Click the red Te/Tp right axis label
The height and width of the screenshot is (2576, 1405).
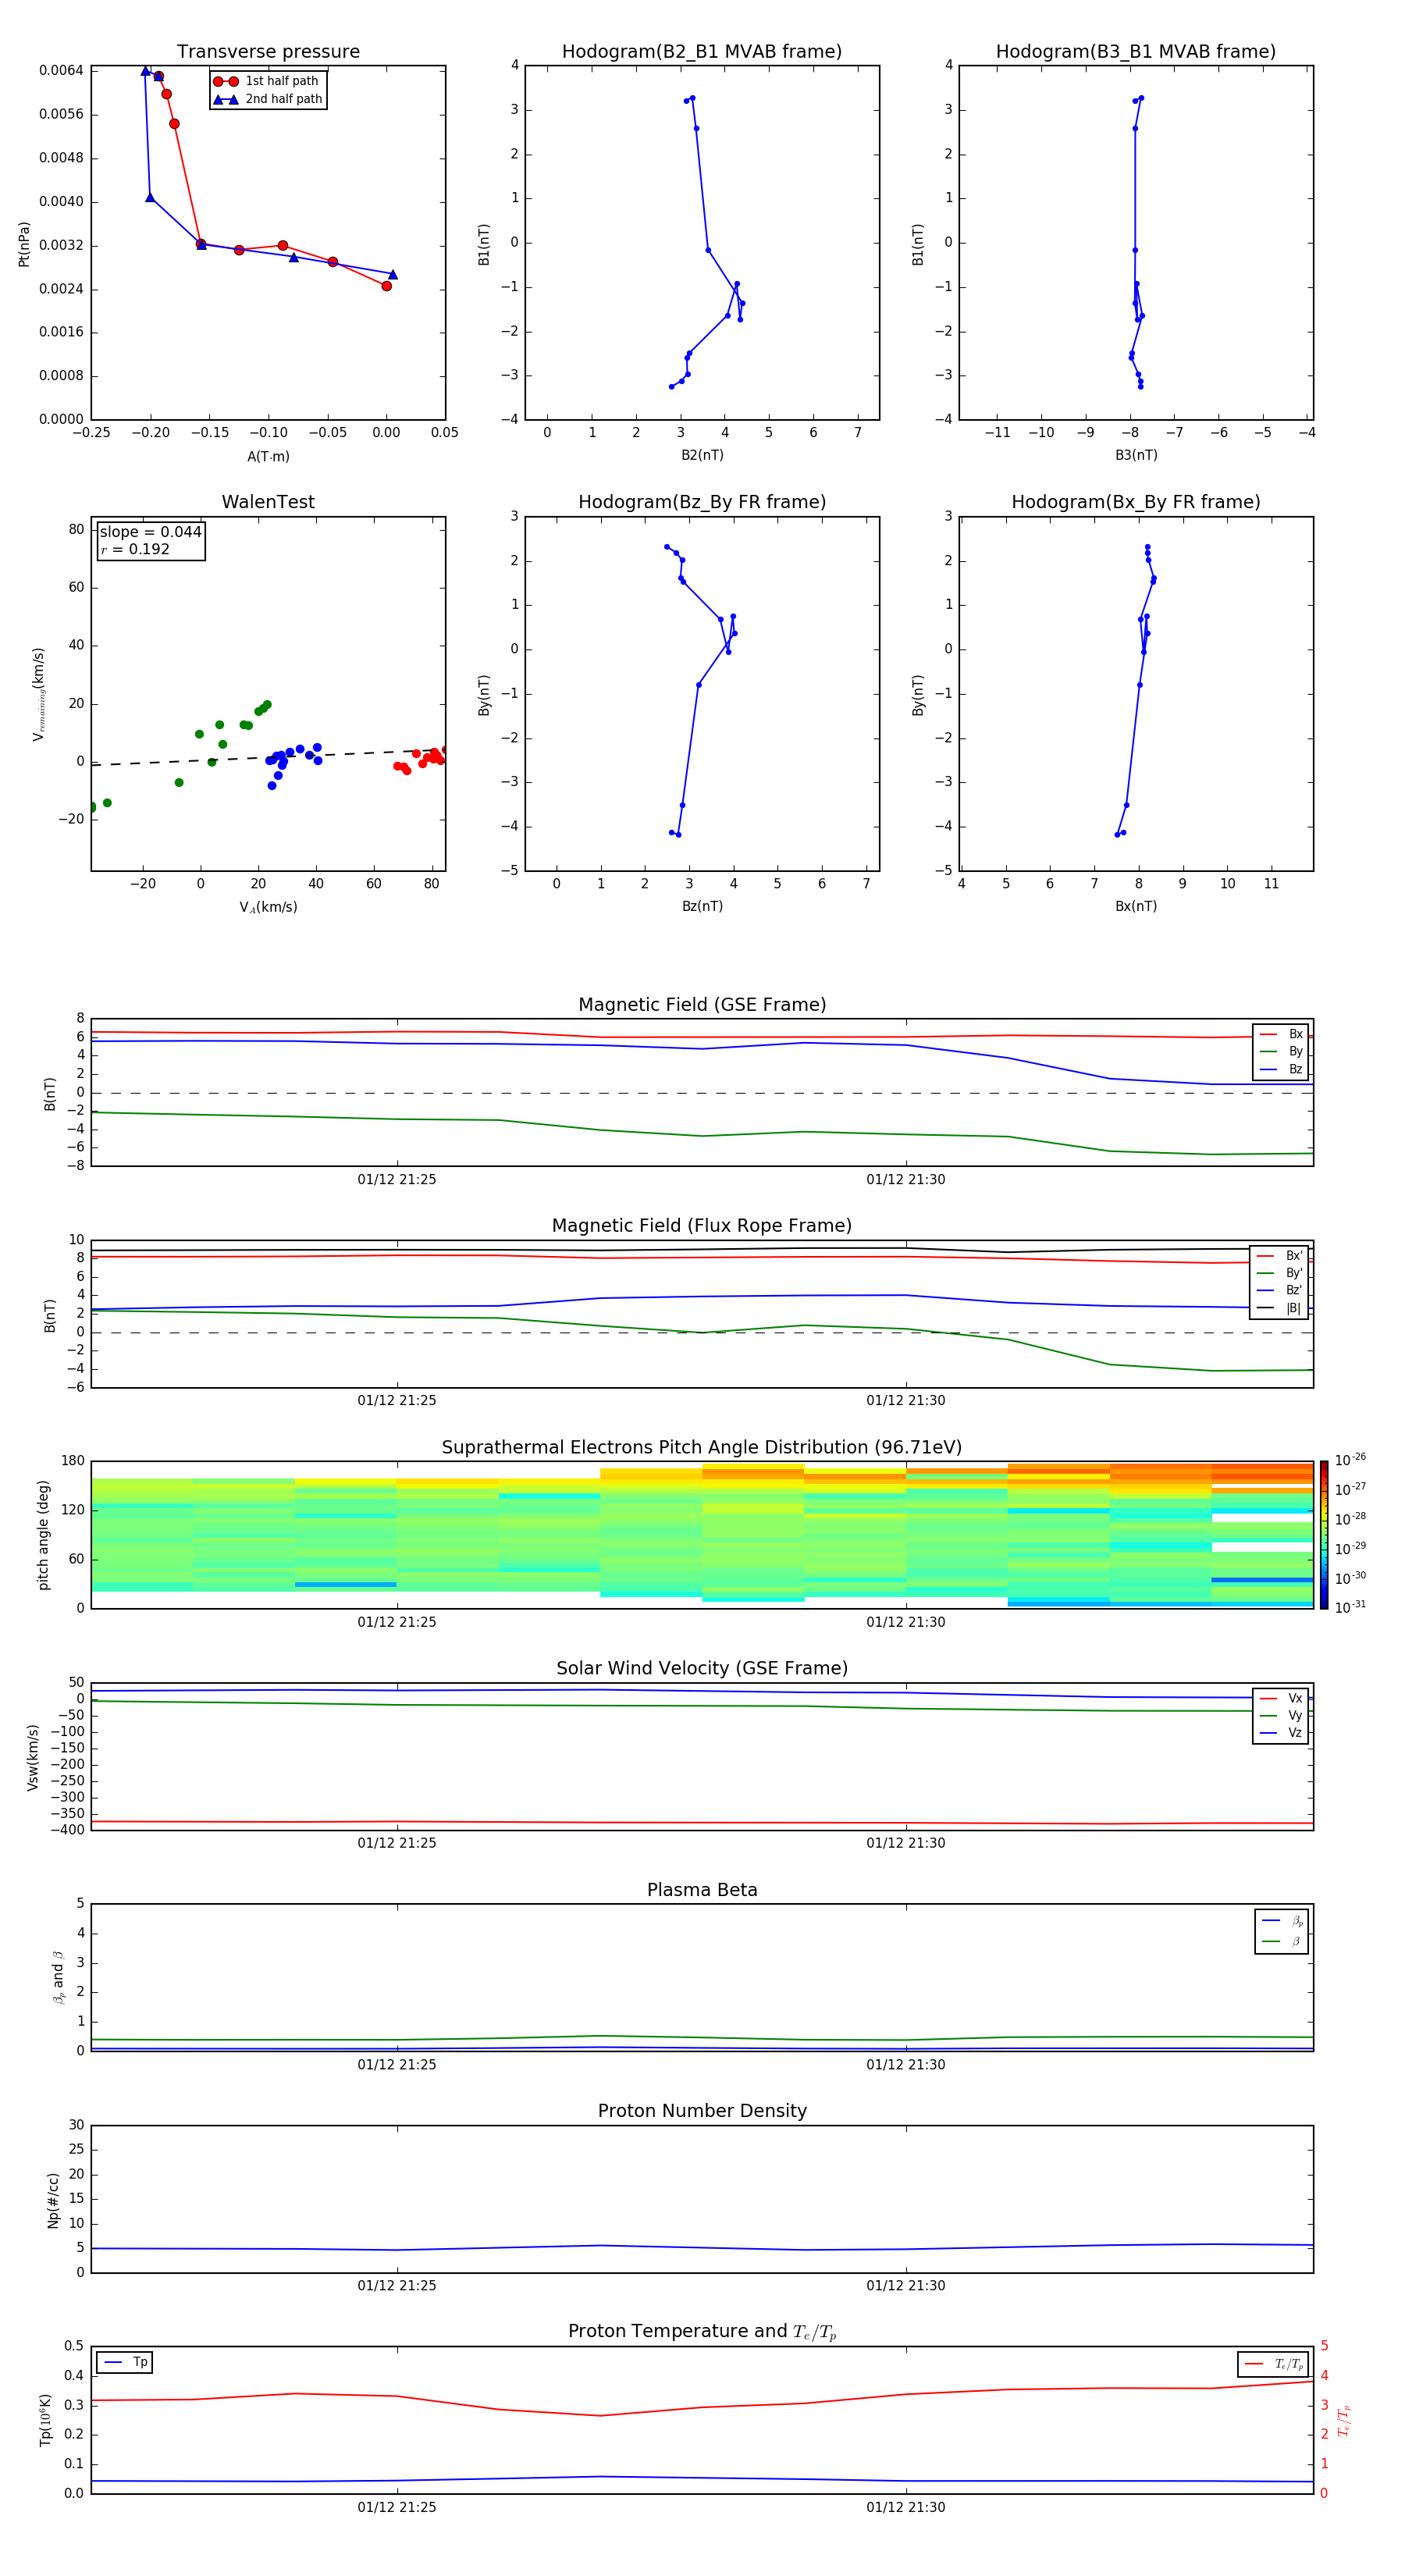(1344, 2420)
